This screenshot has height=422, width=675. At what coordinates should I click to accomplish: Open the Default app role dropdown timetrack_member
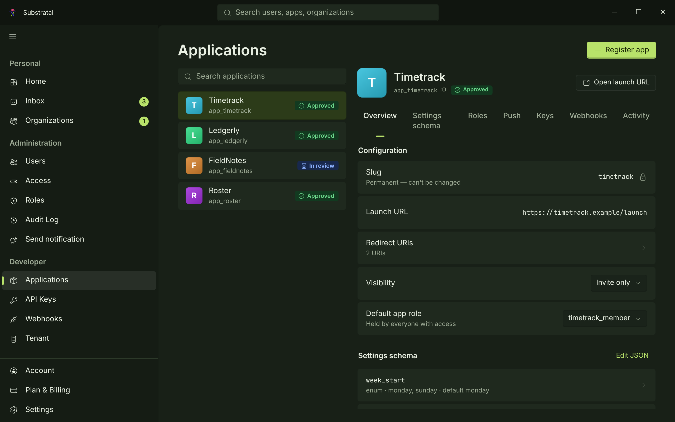(x=604, y=318)
